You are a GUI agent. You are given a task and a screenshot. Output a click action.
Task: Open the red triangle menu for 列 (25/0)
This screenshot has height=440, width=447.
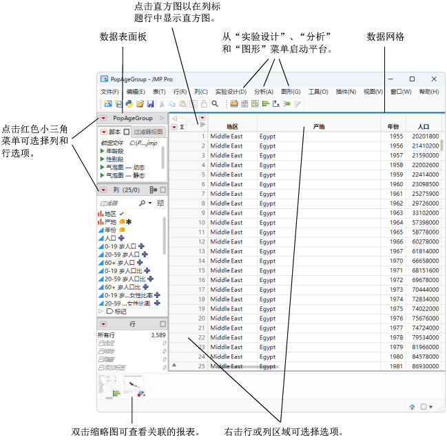(x=103, y=190)
